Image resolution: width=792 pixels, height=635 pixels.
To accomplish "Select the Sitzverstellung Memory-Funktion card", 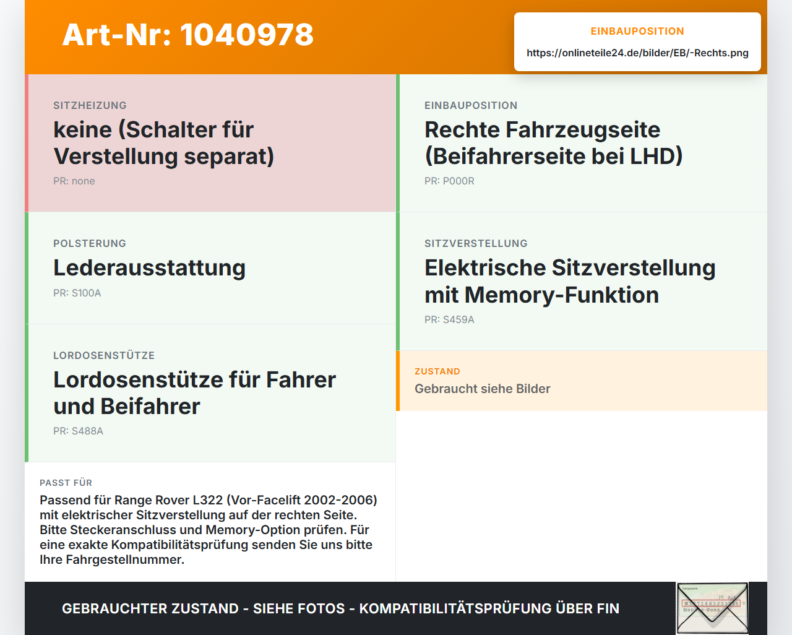I will point(582,281).
